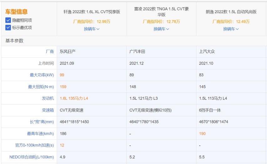This screenshot has height=164, width=267.
Task: Click the 官方0-100km/h加速(s) parameter label
Action: click(x=34, y=145)
